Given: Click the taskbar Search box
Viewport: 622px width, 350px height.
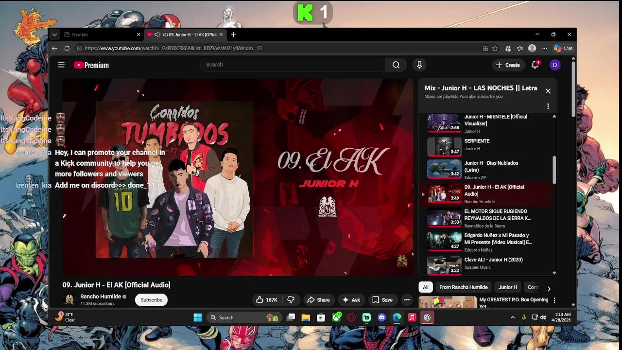Looking at the screenshot, I should [243, 317].
